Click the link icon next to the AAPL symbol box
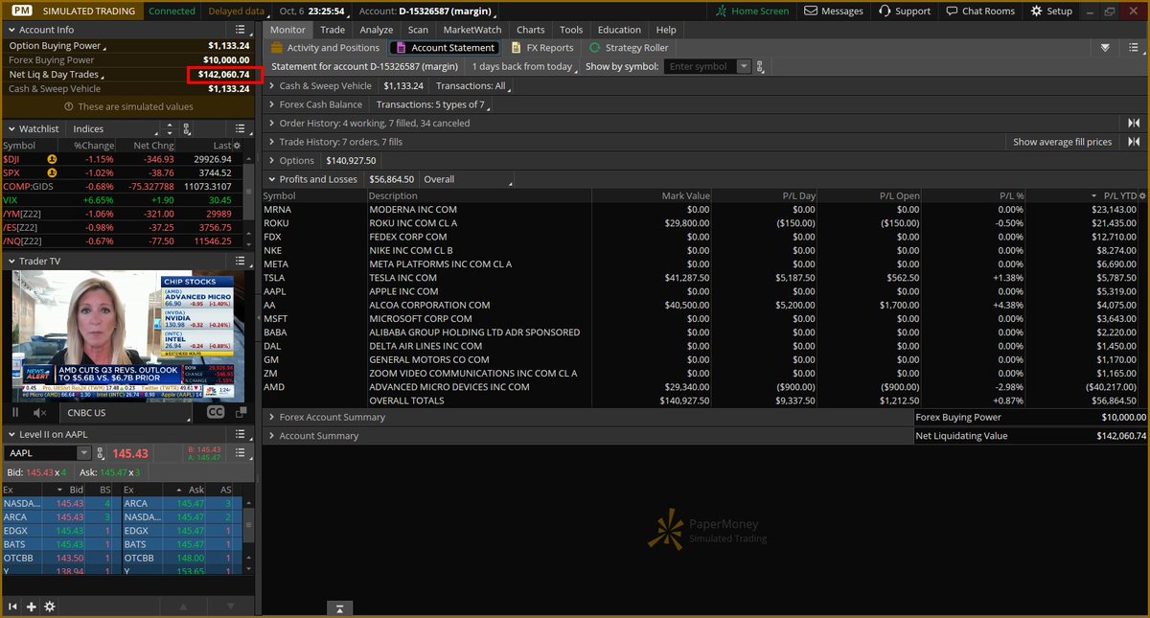The image size is (1150, 618). point(102,453)
